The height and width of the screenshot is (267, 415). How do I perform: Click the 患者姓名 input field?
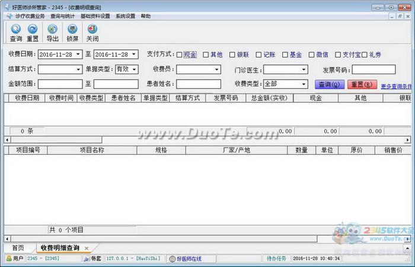pos(199,84)
